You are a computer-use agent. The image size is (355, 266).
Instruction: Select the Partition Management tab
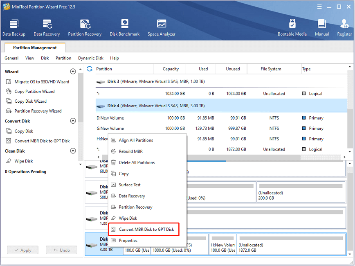tap(35, 47)
